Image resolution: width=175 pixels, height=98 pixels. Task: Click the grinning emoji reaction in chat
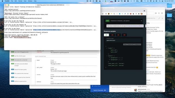coord(157,67)
